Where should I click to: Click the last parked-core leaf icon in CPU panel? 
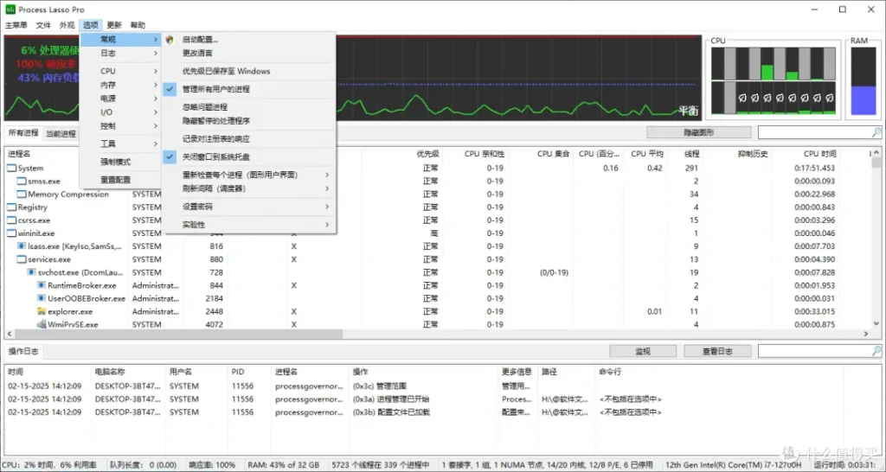coord(829,98)
